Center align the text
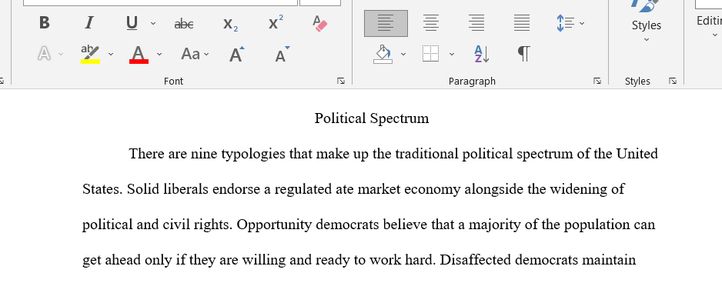The height and width of the screenshot is (283, 722). coord(431,23)
